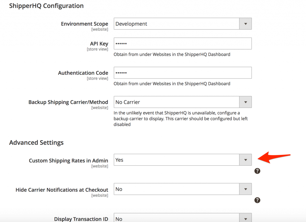Click the Backup Shipping Carrier/Method label
The height and width of the screenshot is (222, 306).
(68, 102)
